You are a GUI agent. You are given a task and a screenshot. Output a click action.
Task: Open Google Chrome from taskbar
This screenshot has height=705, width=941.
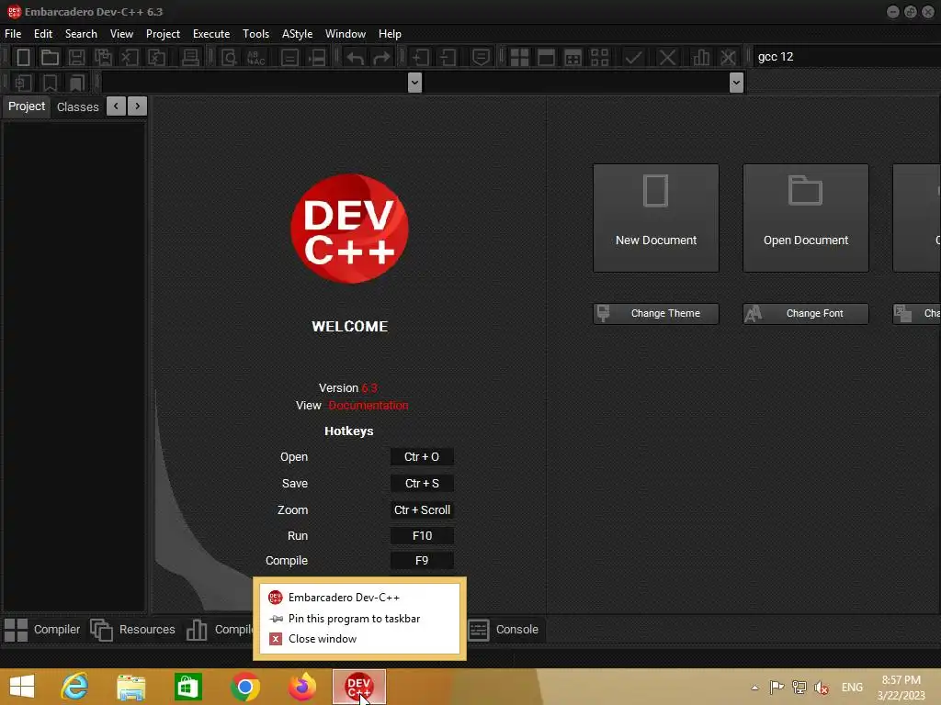coord(244,687)
